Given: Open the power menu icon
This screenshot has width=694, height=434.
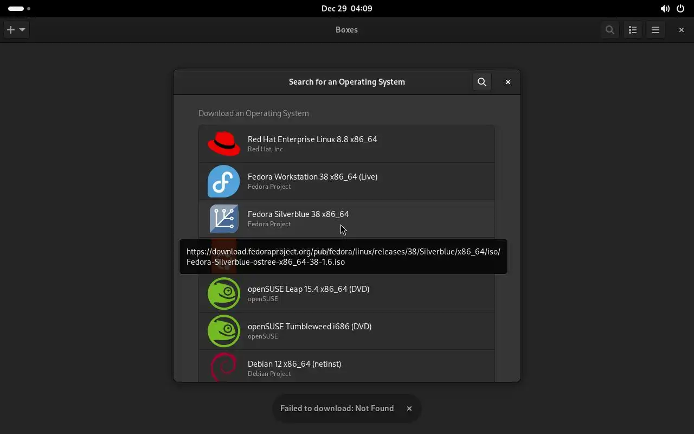Looking at the screenshot, I should (x=680, y=9).
